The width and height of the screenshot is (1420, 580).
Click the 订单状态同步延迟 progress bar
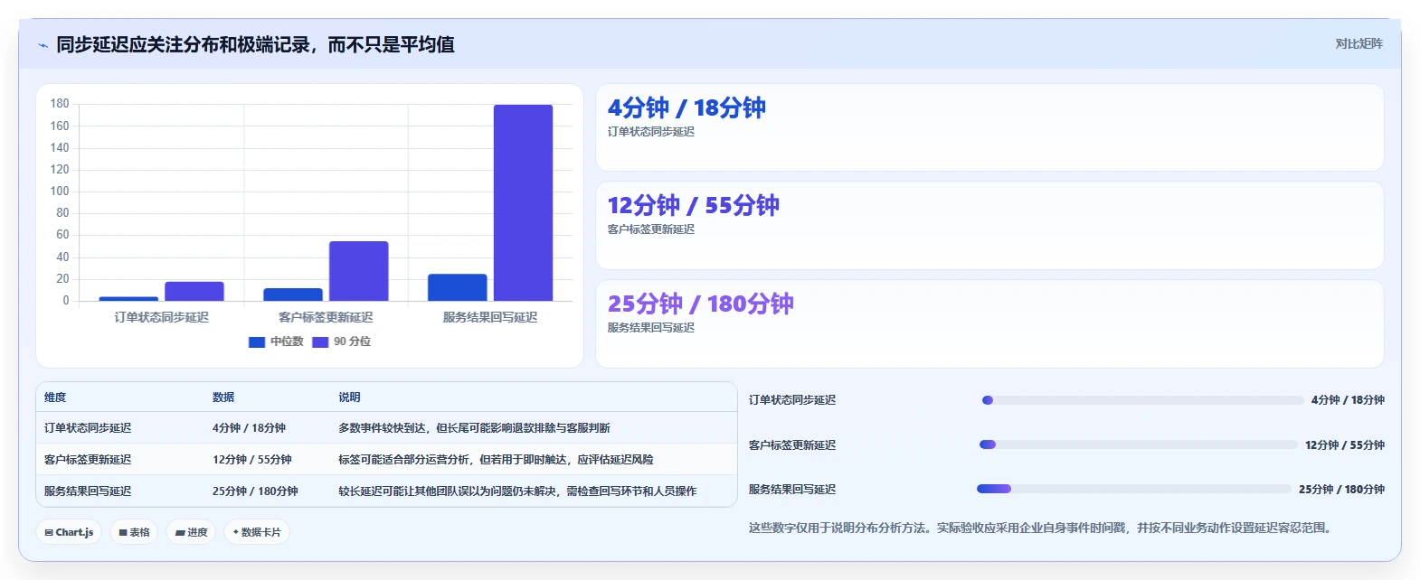1143,400
